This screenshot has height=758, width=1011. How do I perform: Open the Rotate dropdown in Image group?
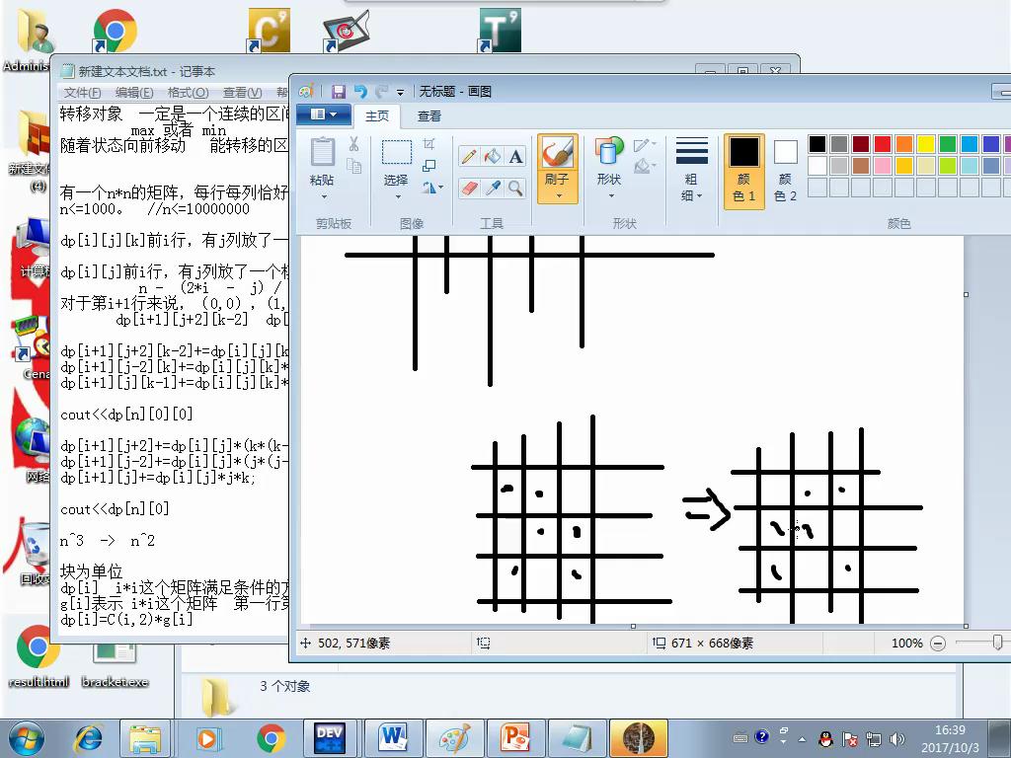click(x=432, y=188)
